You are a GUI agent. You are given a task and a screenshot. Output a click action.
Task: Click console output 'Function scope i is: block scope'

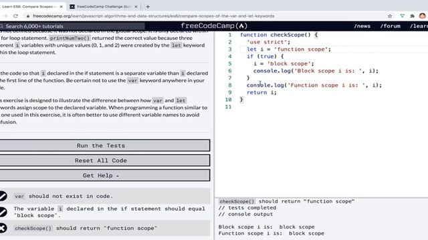click(272, 233)
